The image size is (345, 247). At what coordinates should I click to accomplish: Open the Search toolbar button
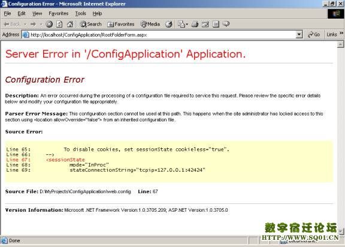click(x=90, y=24)
